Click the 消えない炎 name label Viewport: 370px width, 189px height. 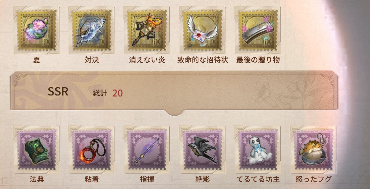pos(147,60)
